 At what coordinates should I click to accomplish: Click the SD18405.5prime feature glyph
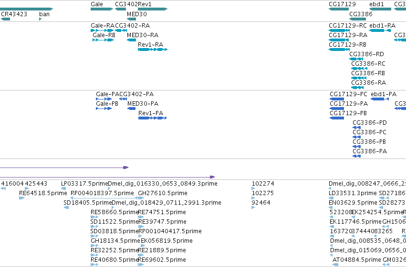66,208
